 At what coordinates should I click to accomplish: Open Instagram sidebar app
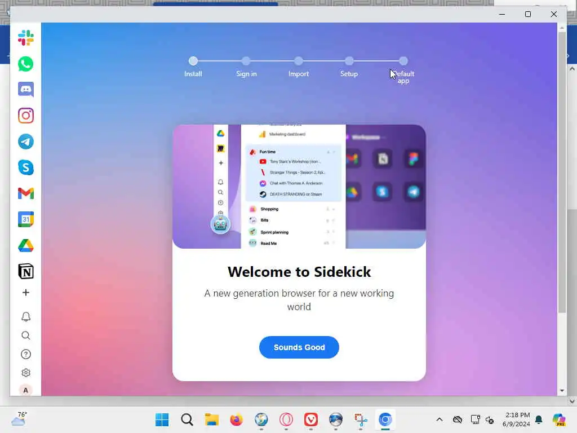click(26, 116)
